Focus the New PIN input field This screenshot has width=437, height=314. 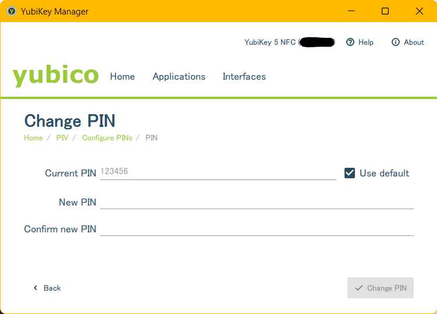coord(257,202)
